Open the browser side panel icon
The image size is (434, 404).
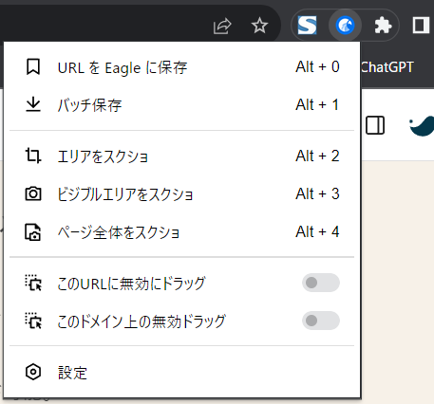click(x=421, y=26)
